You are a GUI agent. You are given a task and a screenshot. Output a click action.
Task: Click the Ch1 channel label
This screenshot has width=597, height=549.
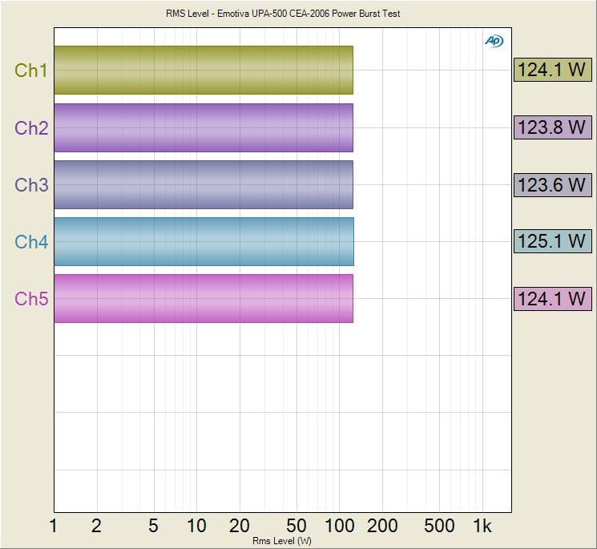[x=31, y=71]
